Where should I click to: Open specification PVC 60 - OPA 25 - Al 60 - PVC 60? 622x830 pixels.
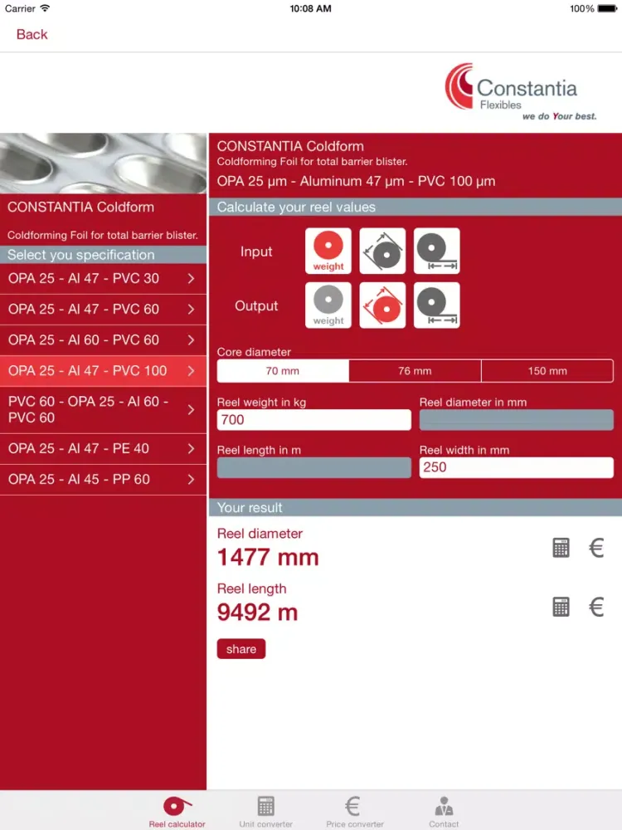coord(103,410)
